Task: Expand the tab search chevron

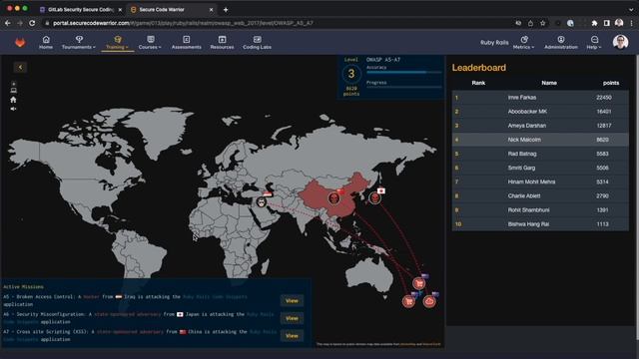Action: (631, 9)
